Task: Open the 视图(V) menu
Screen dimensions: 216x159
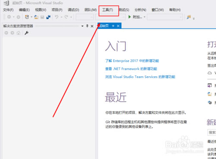Action: pyautogui.click(x=41, y=10)
